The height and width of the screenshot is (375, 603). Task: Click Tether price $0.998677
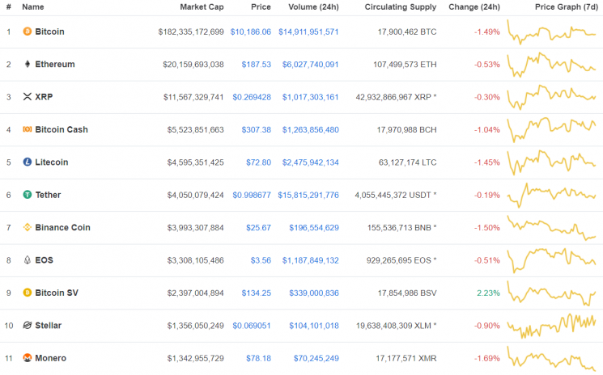[252, 195]
